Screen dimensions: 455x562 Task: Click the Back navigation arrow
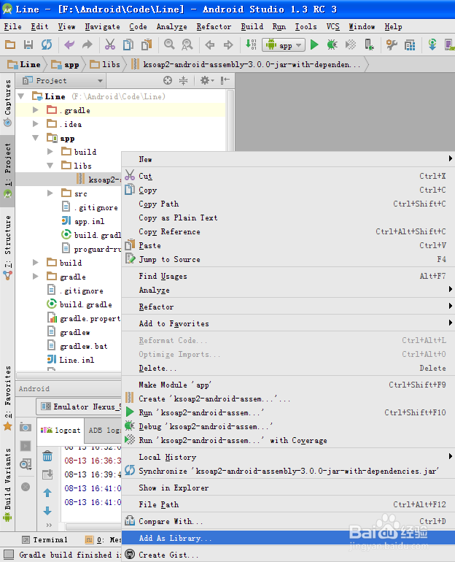(210, 45)
